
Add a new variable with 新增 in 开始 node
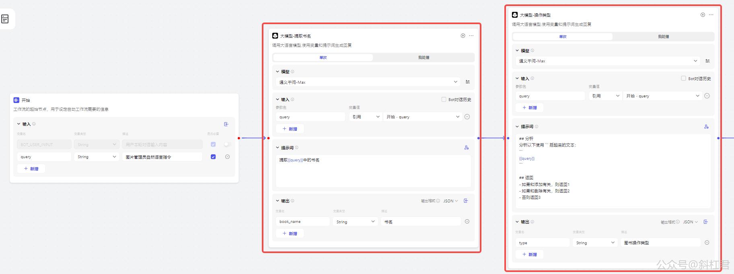pyautogui.click(x=31, y=169)
